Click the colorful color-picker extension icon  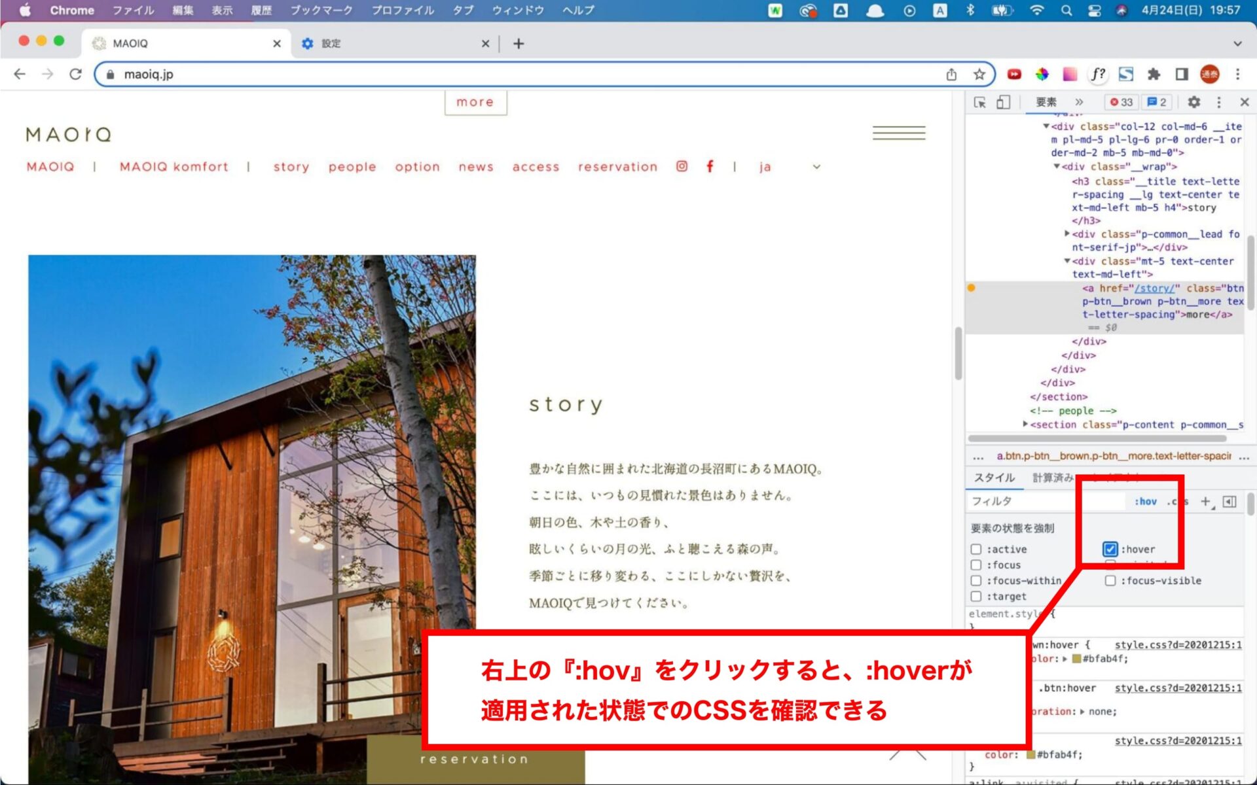tap(1042, 74)
